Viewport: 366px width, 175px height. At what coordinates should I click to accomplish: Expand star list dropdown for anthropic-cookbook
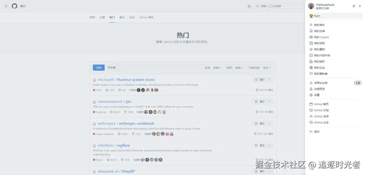click(x=270, y=124)
